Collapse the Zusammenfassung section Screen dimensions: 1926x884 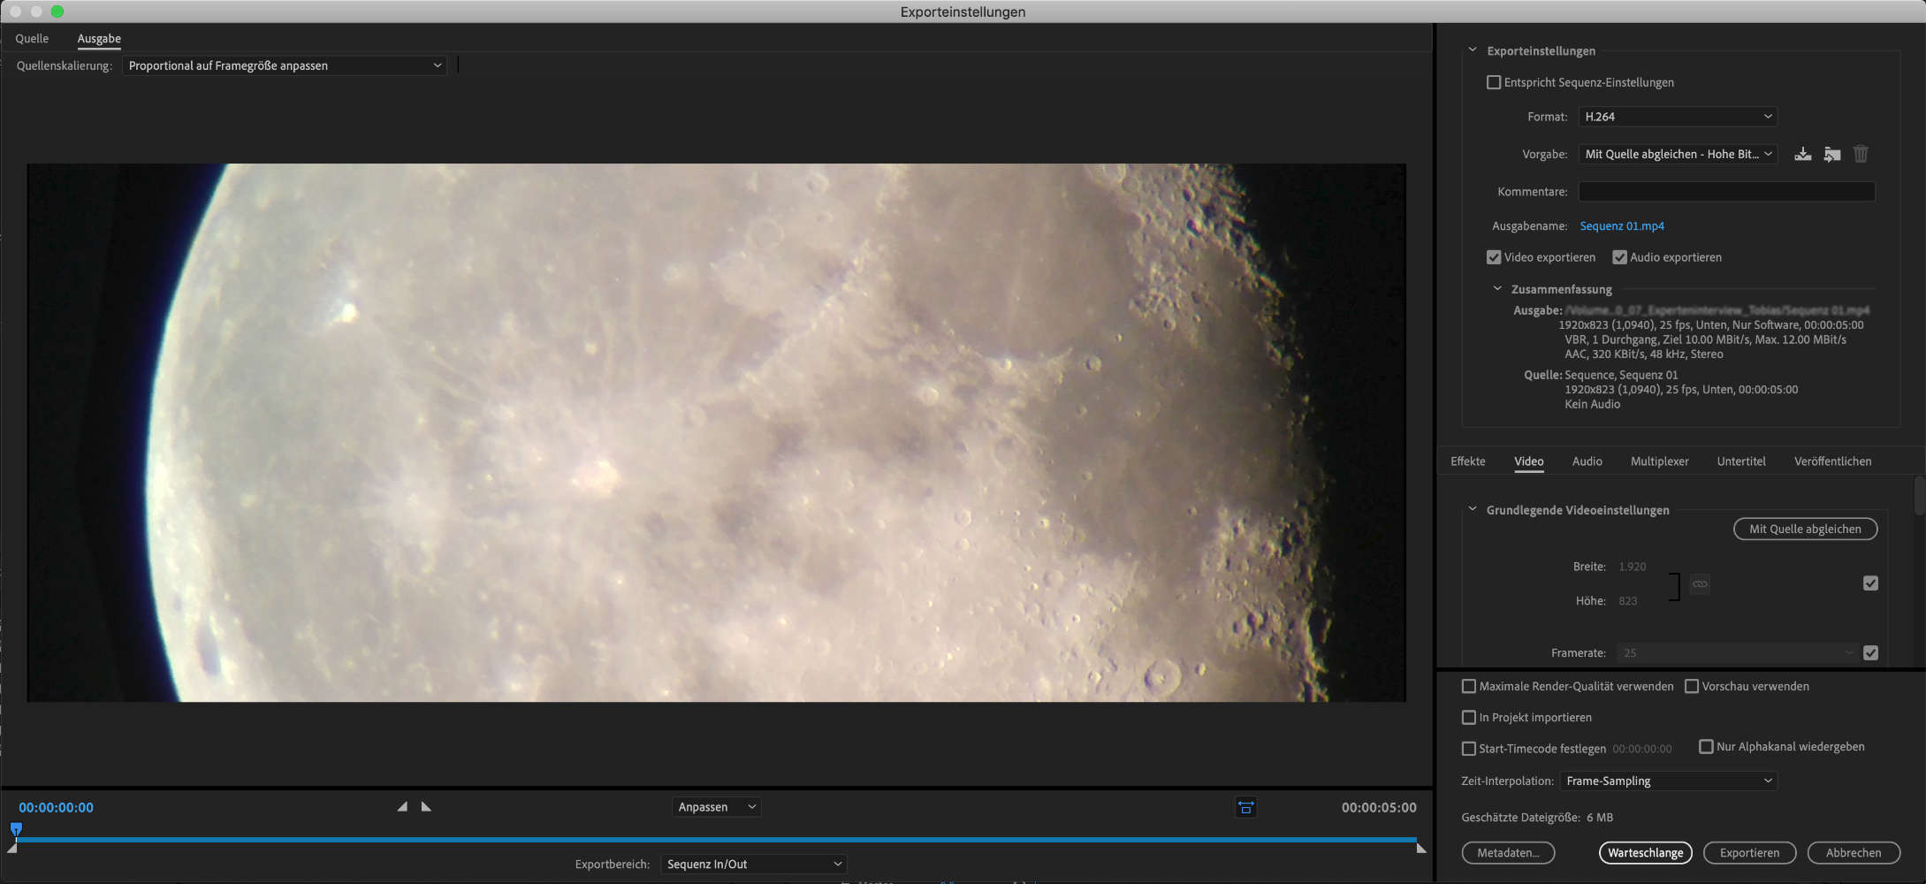pos(1497,289)
